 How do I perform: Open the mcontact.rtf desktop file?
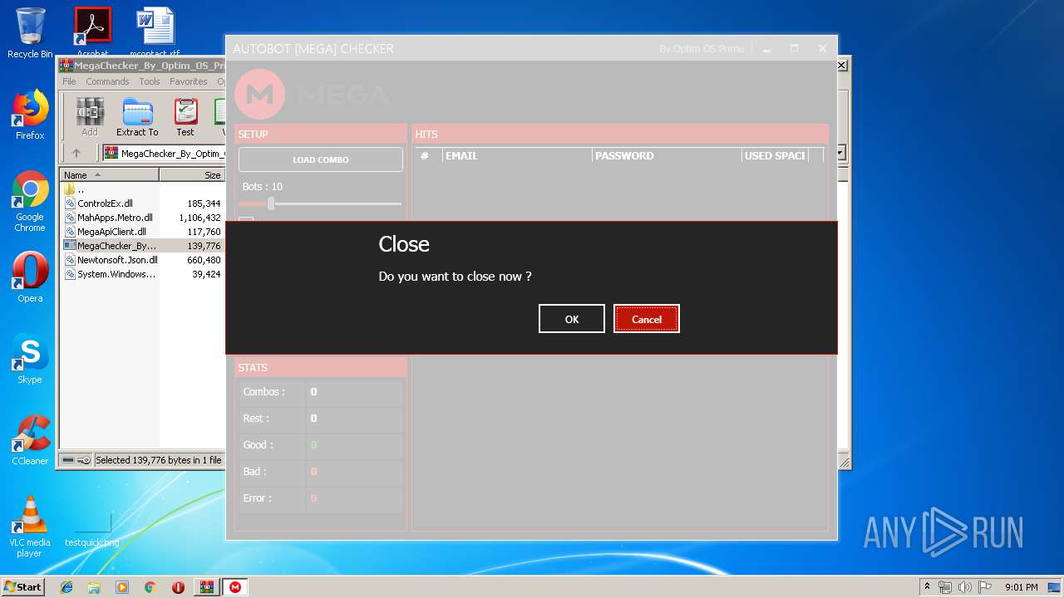155,33
